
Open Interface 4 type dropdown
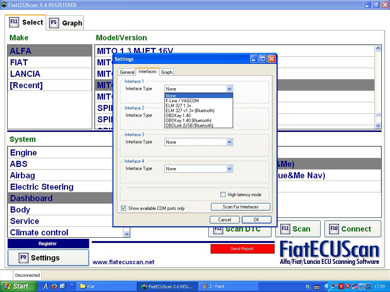coord(229,168)
